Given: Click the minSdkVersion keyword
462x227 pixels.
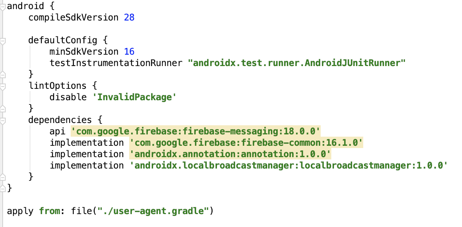Looking at the screenshot, I should (x=84, y=52).
